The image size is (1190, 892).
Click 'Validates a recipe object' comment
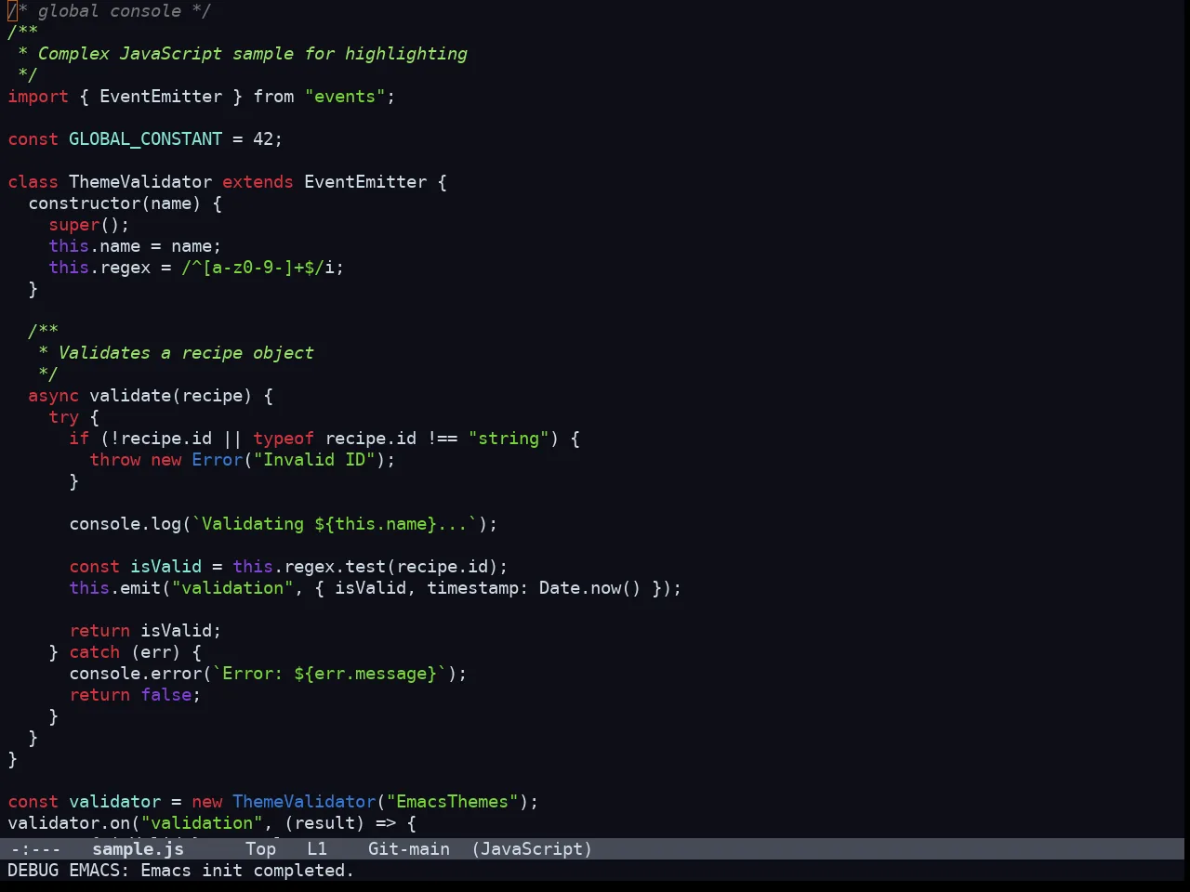186,353
